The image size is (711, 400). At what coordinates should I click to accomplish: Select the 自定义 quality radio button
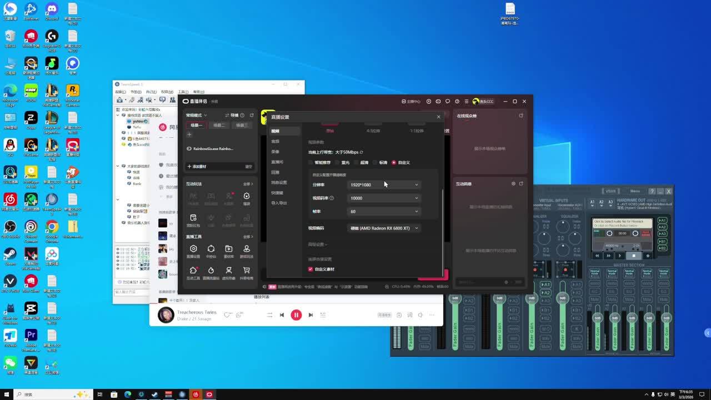click(x=394, y=163)
